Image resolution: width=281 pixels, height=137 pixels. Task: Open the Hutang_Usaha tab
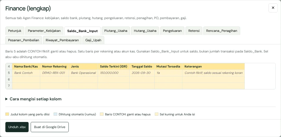pos(145,31)
